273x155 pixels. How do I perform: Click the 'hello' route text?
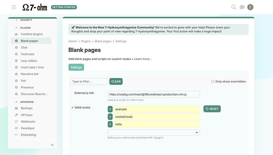click(119, 124)
